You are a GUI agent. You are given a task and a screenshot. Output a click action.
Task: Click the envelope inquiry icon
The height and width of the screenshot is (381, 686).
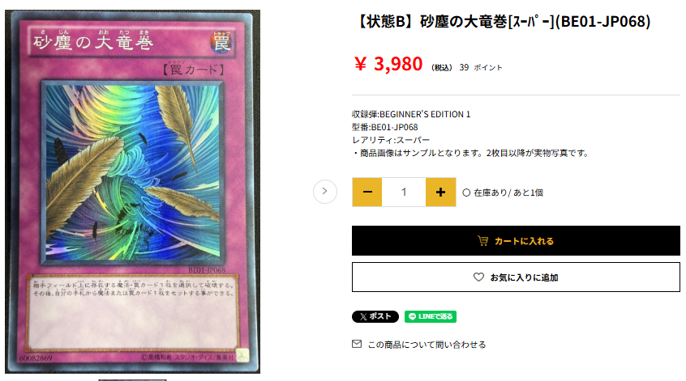point(357,344)
